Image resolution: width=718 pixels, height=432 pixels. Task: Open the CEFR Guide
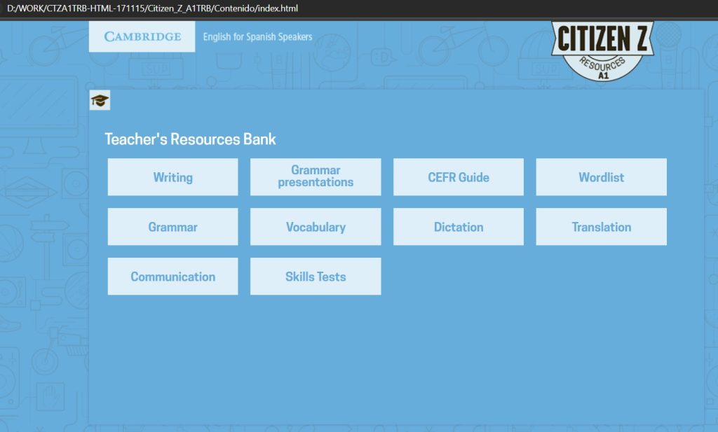tap(458, 176)
